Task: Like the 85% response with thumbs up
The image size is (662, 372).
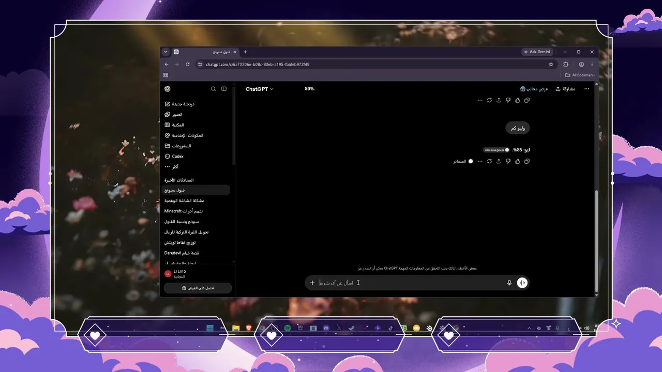Action: (x=518, y=161)
